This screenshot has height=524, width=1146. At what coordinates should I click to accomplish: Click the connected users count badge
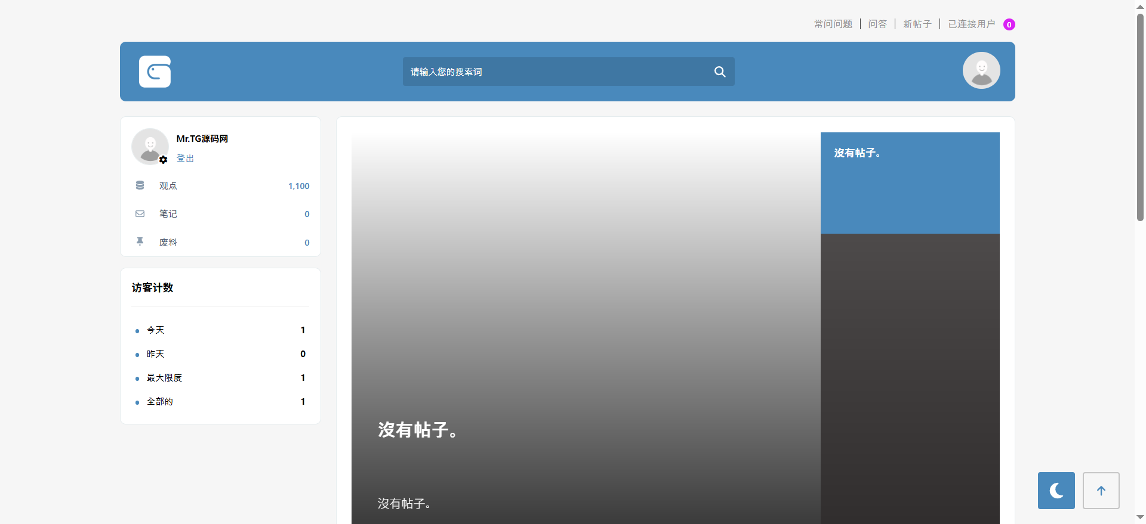1009,24
